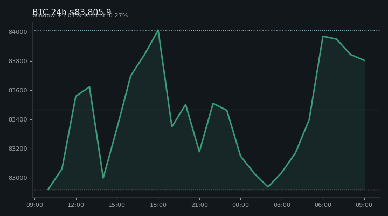Click the 15:00 x-axis label
Viewport: 388px width, 216px height.
click(117, 205)
